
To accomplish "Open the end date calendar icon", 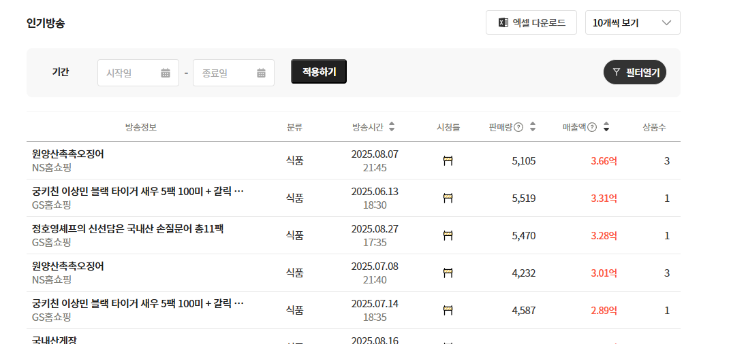I will [x=261, y=73].
